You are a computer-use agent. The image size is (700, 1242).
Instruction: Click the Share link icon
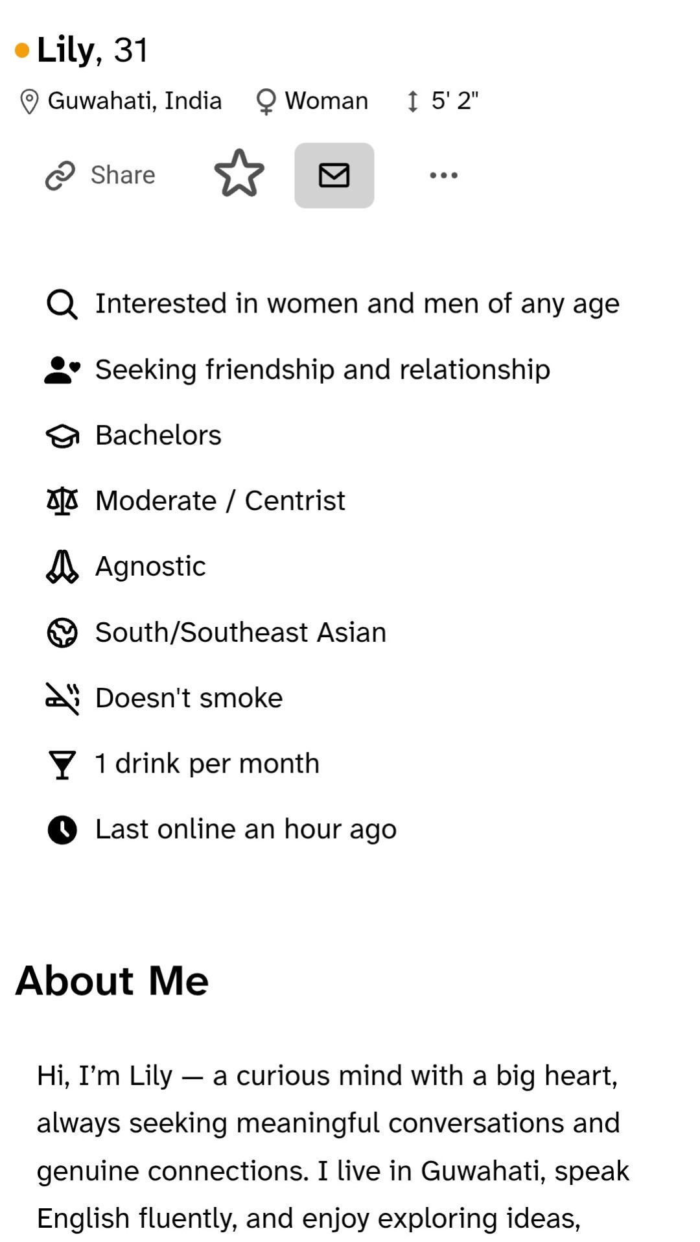pos(60,176)
